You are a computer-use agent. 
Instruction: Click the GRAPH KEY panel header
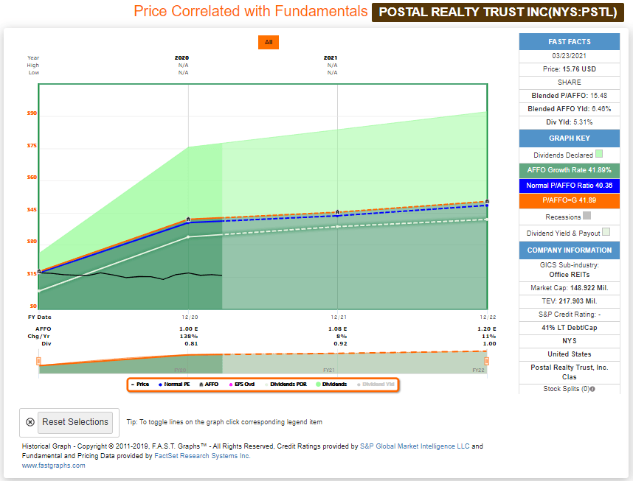570,138
